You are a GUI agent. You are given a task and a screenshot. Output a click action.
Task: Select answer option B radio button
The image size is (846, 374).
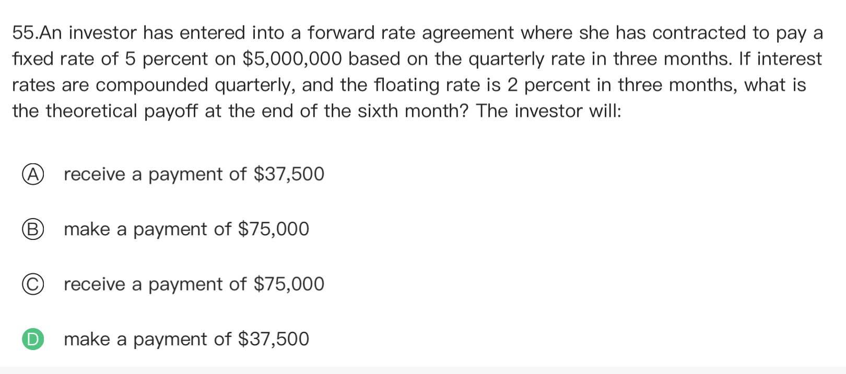tap(33, 230)
